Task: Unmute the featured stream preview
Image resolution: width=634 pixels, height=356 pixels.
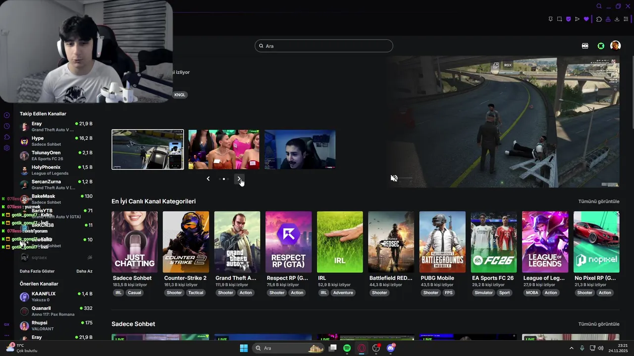Action: click(394, 178)
